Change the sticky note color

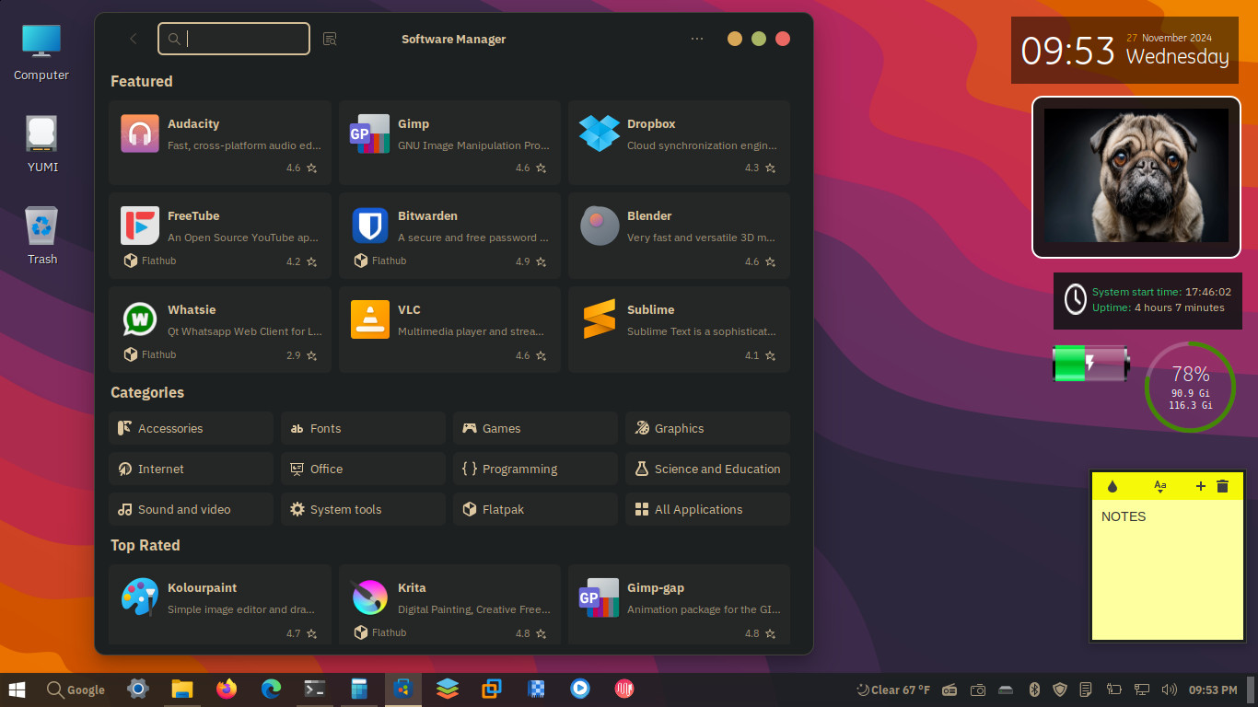[1112, 486]
